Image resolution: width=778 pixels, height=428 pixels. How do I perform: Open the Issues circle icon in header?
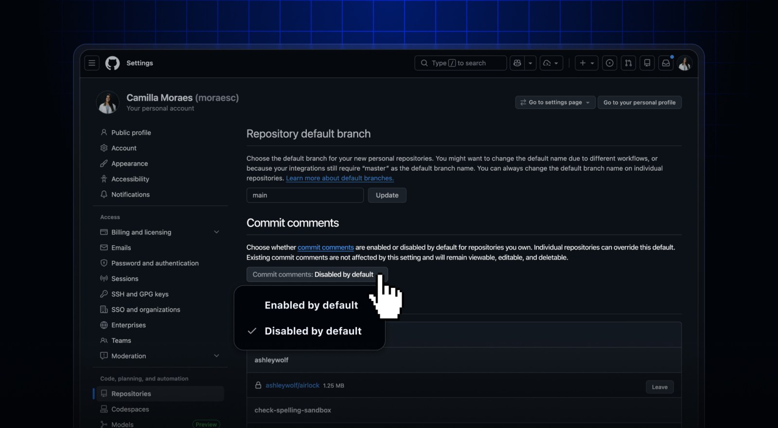coord(609,63)
